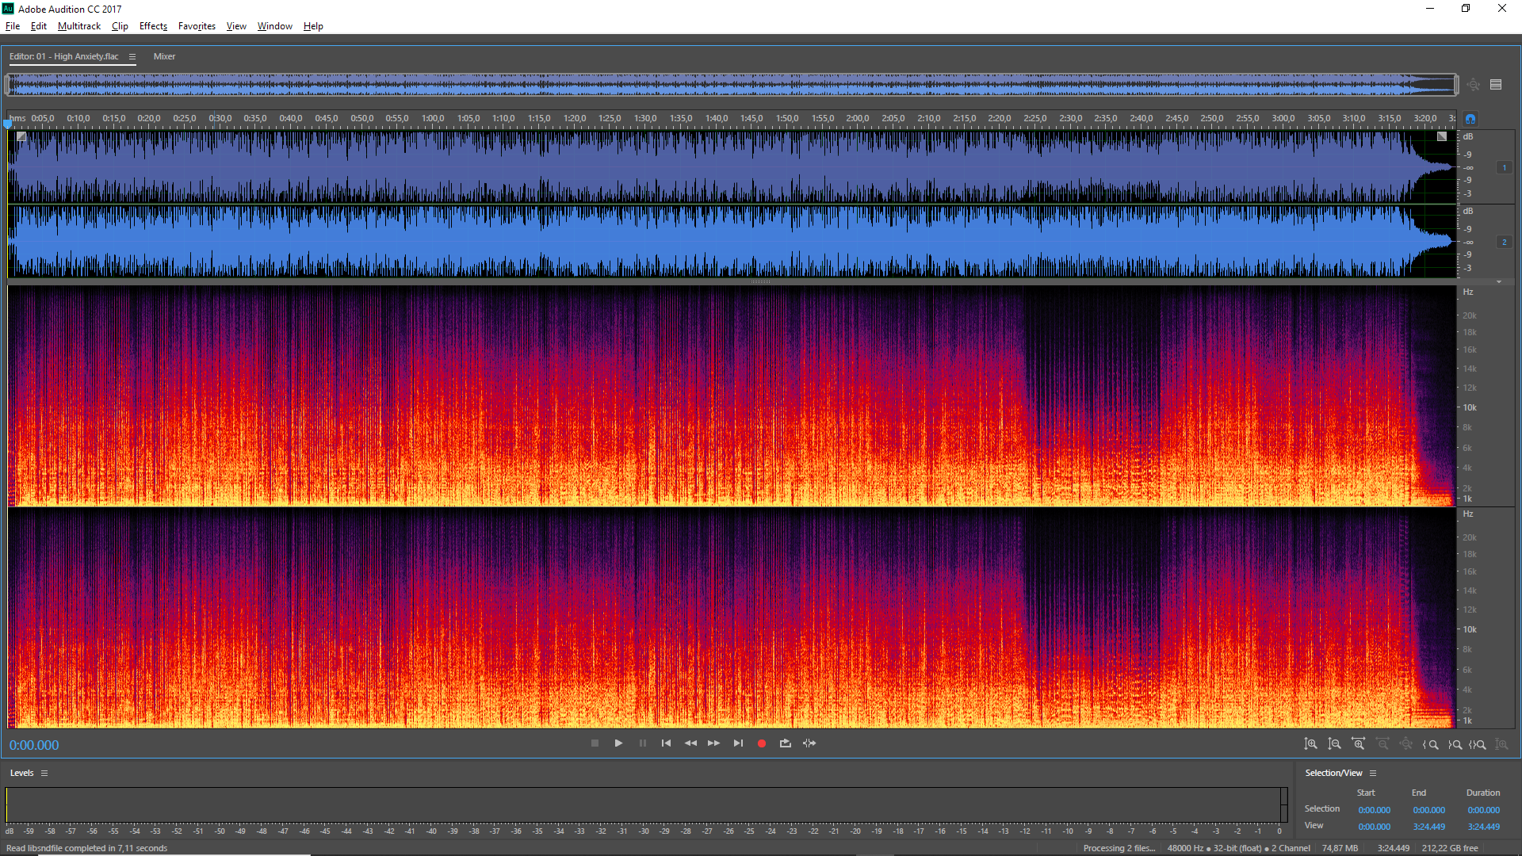Open the Help menu
This screenshot has width=1522, height=856.
[x=313, y=26]
